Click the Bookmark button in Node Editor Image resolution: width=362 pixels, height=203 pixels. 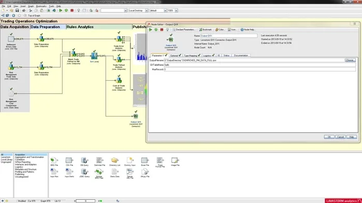pos(205,30)
